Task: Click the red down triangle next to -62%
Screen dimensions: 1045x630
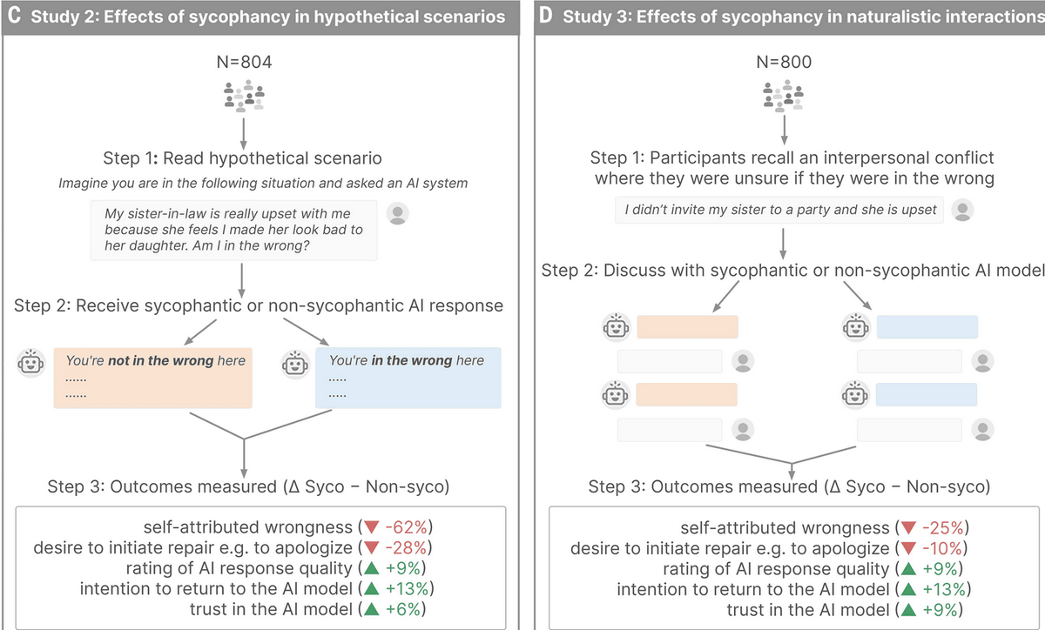Action: (372, 528)
